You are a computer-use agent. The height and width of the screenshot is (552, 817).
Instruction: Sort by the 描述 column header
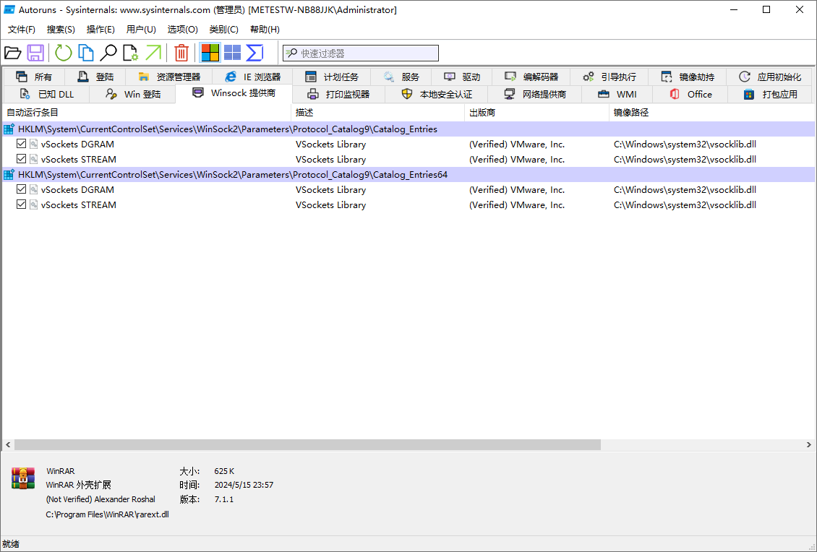tap(377, 113)
